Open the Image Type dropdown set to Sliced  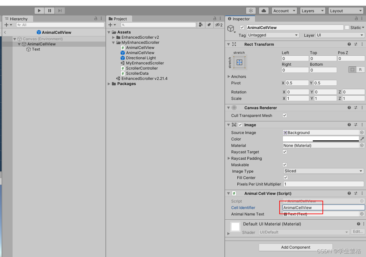323,171
